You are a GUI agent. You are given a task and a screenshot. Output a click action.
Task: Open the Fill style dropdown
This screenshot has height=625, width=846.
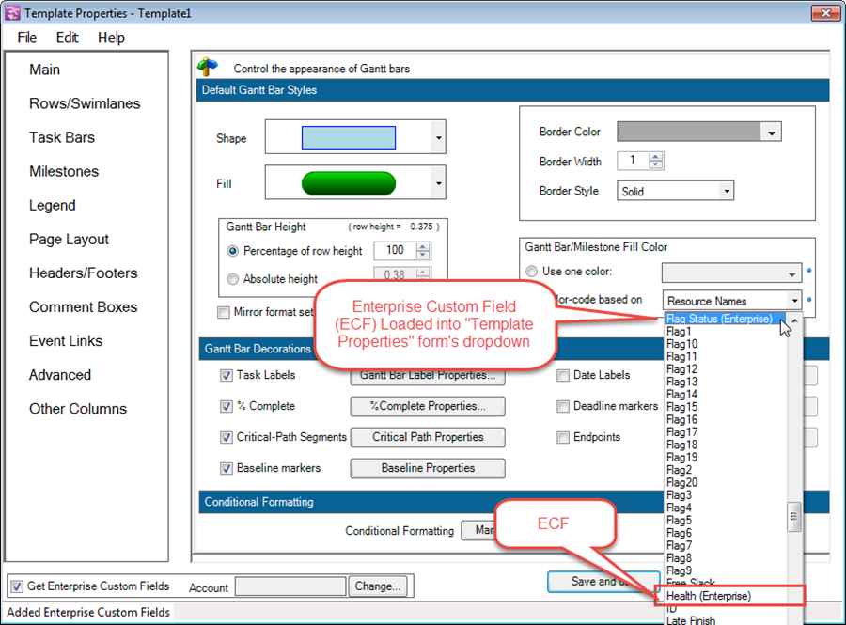click(x=438, y=183)
